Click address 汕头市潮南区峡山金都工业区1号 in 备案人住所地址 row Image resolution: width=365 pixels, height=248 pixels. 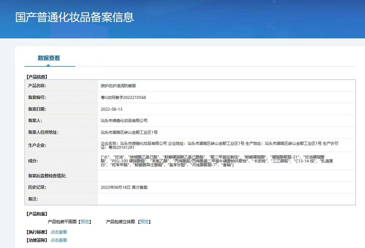point(129,132)
